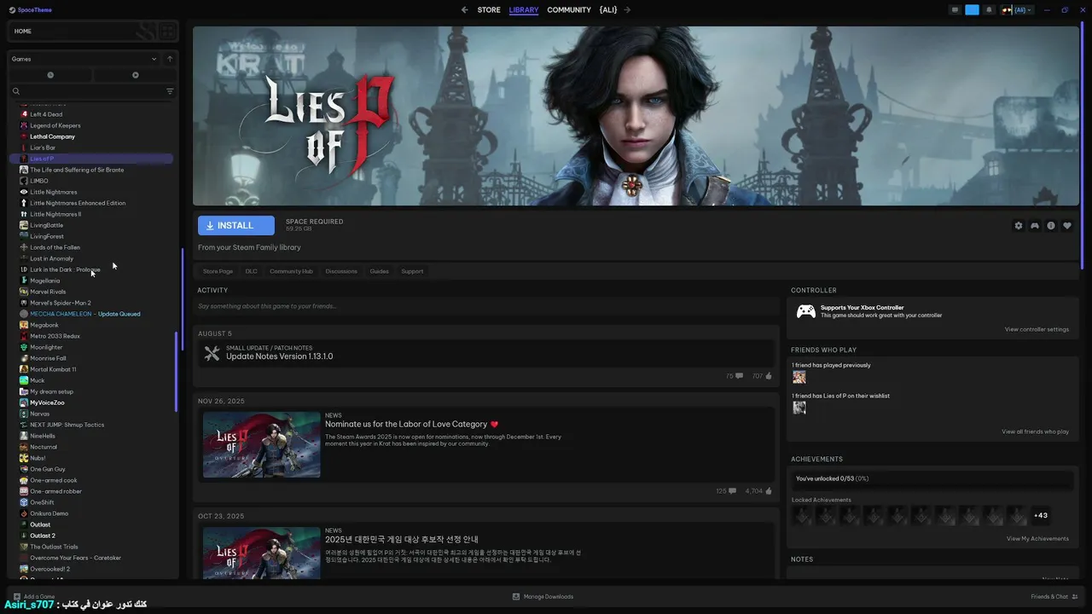The width and height of the screenshot is (1092, 614).
Task: Open the Nominate us news thumbnail
Action: coord(262,445)
